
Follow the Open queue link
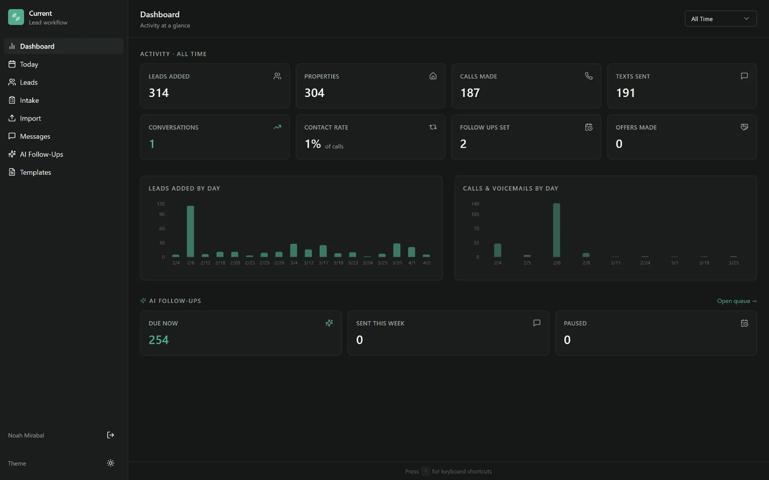(x=737, y=301)
